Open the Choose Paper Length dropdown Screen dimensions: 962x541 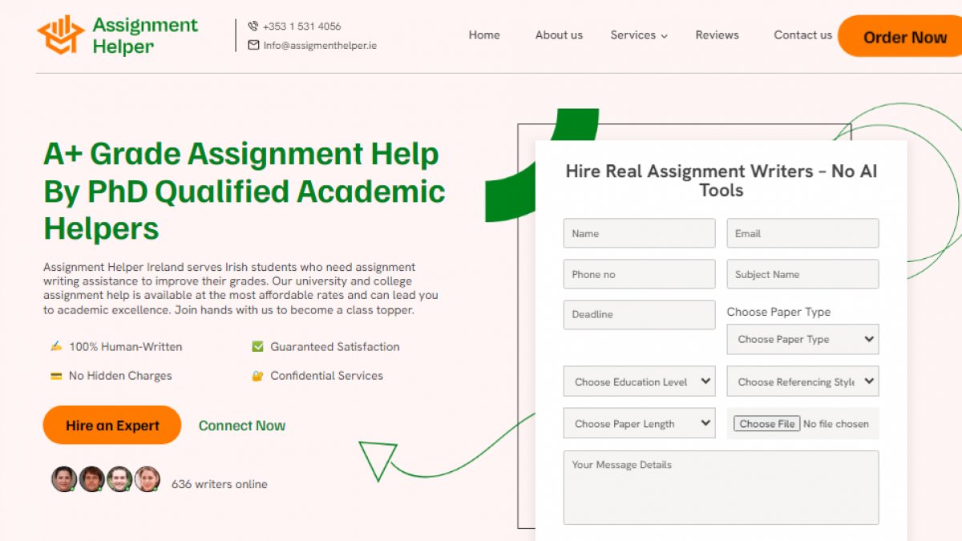[x=639, y=423]
